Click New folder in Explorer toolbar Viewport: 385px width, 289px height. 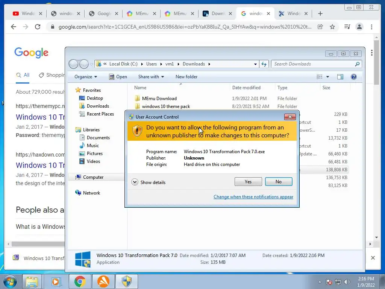186,77
